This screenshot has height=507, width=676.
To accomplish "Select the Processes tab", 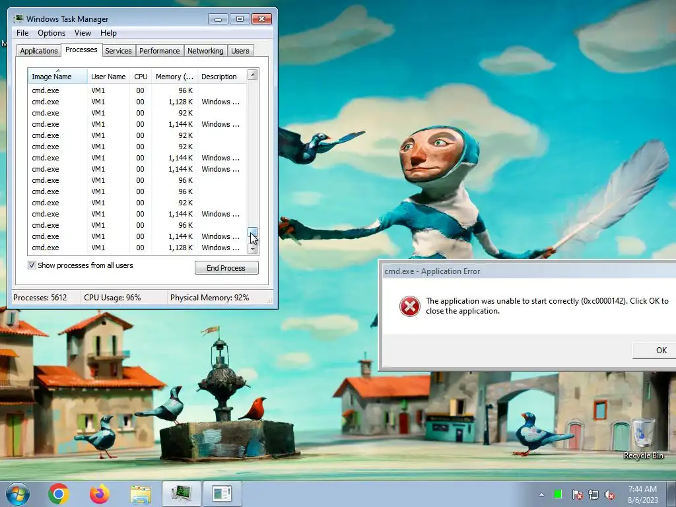I will pos(81,50).
